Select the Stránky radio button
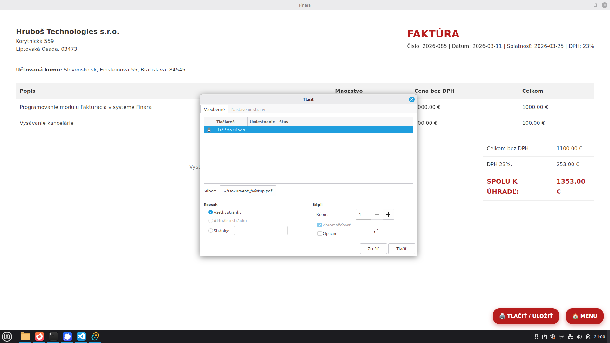610x343 pixels. (x=210, y=231)
